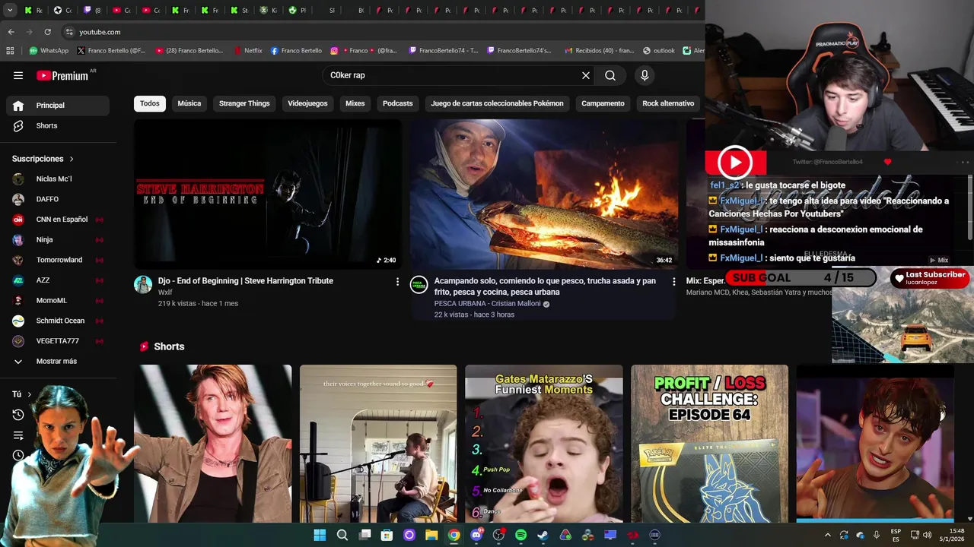This screenshot has width=974, height=547.
Task: Clear the search box with the X
Action: click(x=586, y=75)
